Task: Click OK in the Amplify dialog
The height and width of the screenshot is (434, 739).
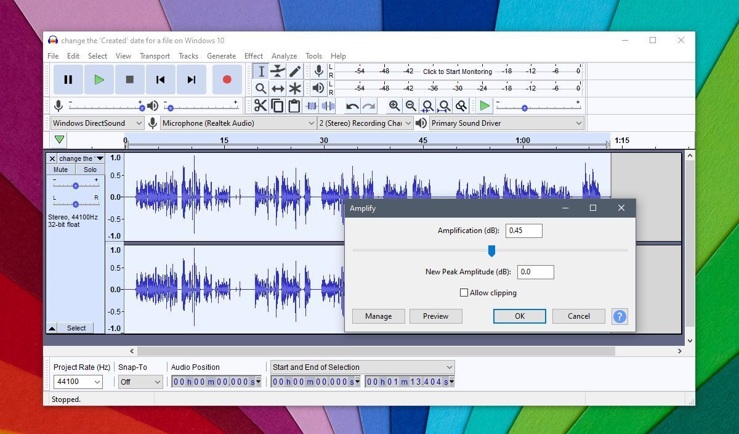Action: tap(519, 316)
